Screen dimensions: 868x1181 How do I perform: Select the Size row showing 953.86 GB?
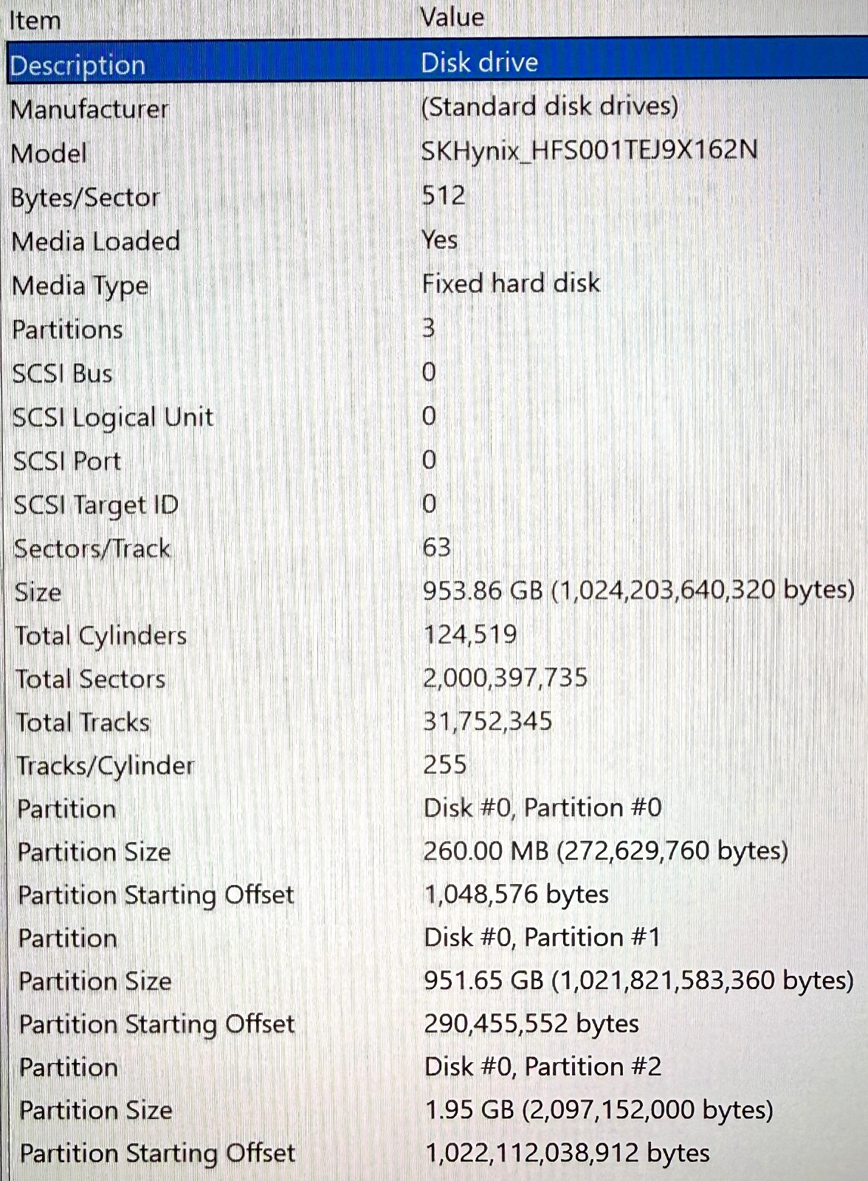tap(437, 591)
